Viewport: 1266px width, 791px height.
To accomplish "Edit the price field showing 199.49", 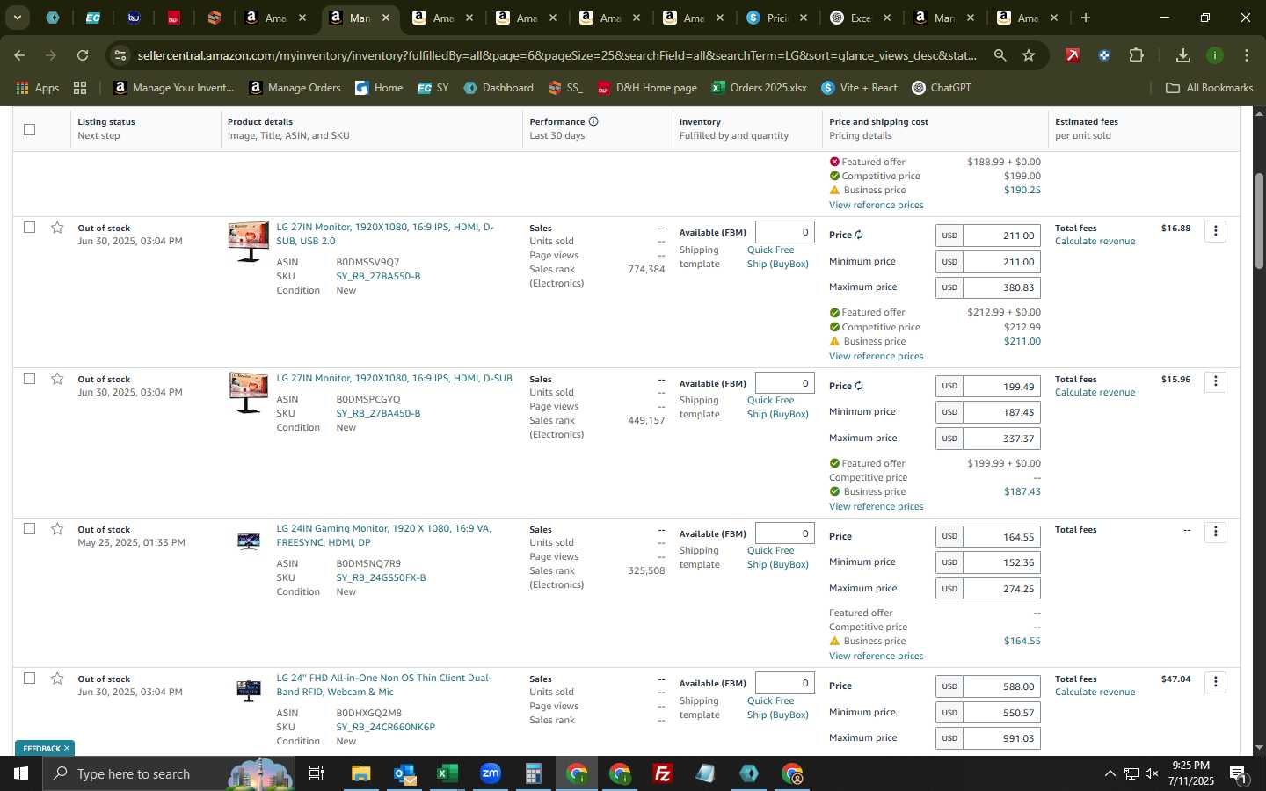I will click(1001, 387).
